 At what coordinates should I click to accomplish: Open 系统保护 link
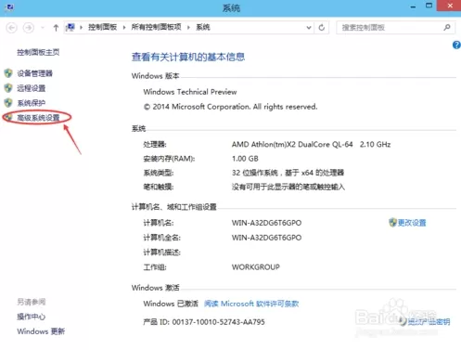[32, 103]
